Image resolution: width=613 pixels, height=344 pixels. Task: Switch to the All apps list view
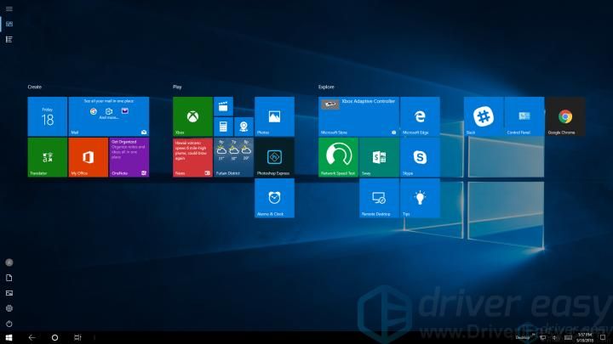pyautogui.click(x=9, y=39)
